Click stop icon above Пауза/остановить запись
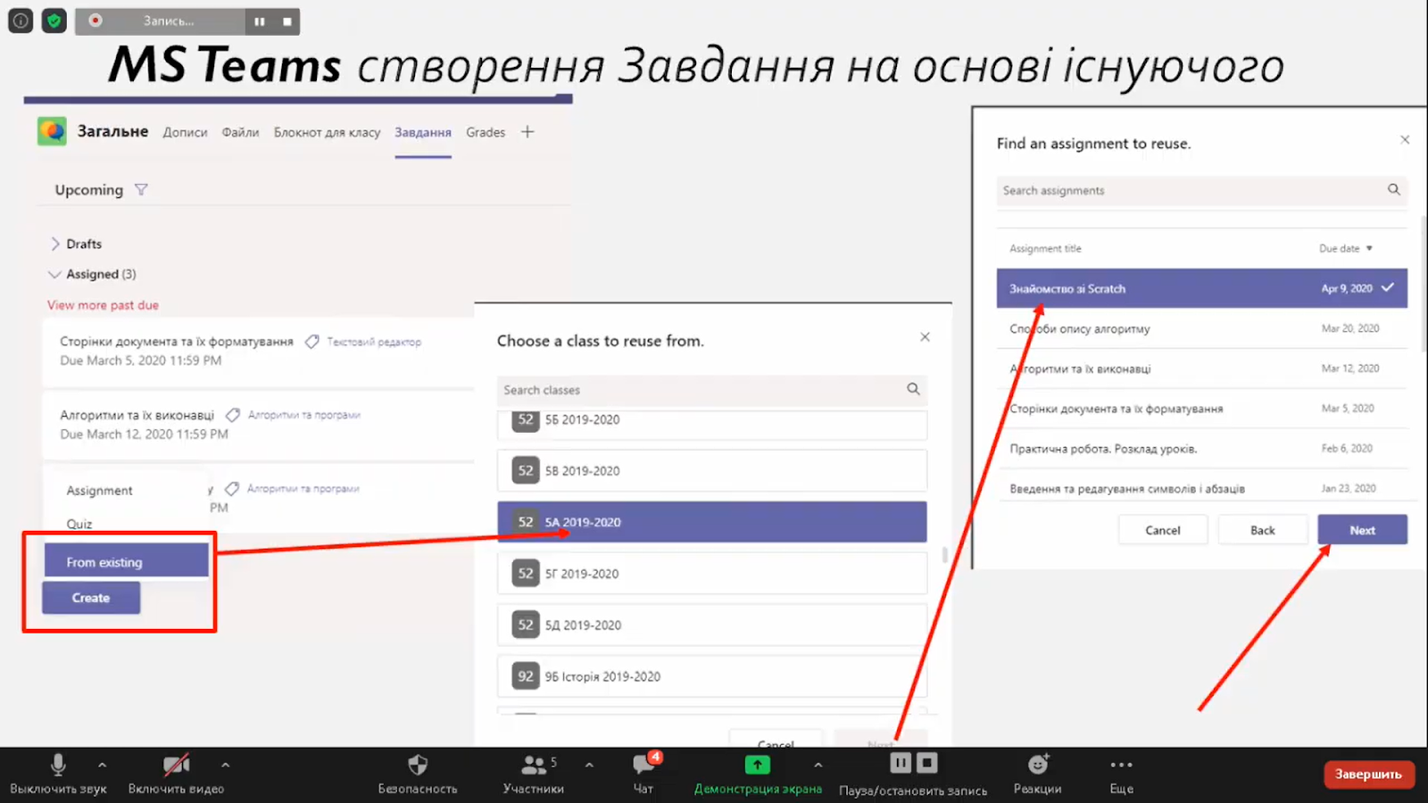The height and width of the screenshot is (803, 1428). pos(927,763)
